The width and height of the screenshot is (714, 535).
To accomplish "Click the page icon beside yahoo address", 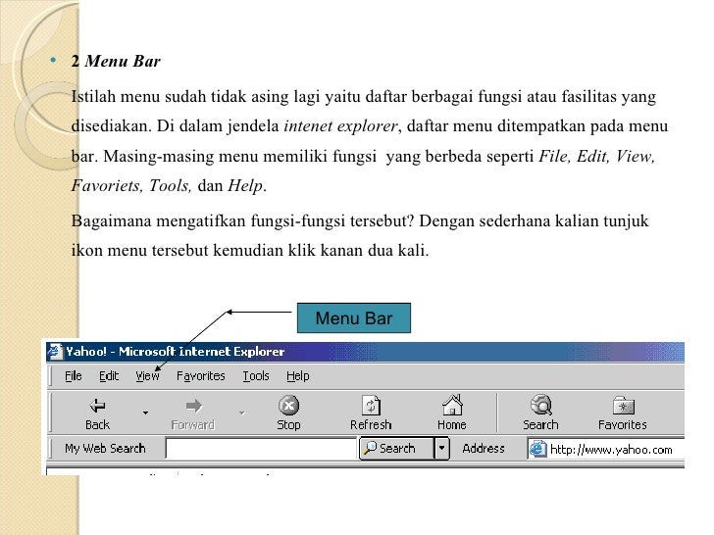I will click(537, 449).
